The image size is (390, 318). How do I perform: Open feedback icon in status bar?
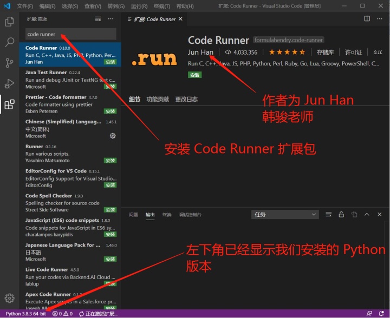pyautogui.click(x=369, y=314)
